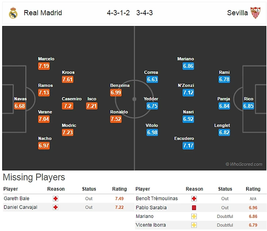Screen dimensions: 267x231
Task: Click Gareth Bale's red cross injury icon
Action: (x=56, y=198)
